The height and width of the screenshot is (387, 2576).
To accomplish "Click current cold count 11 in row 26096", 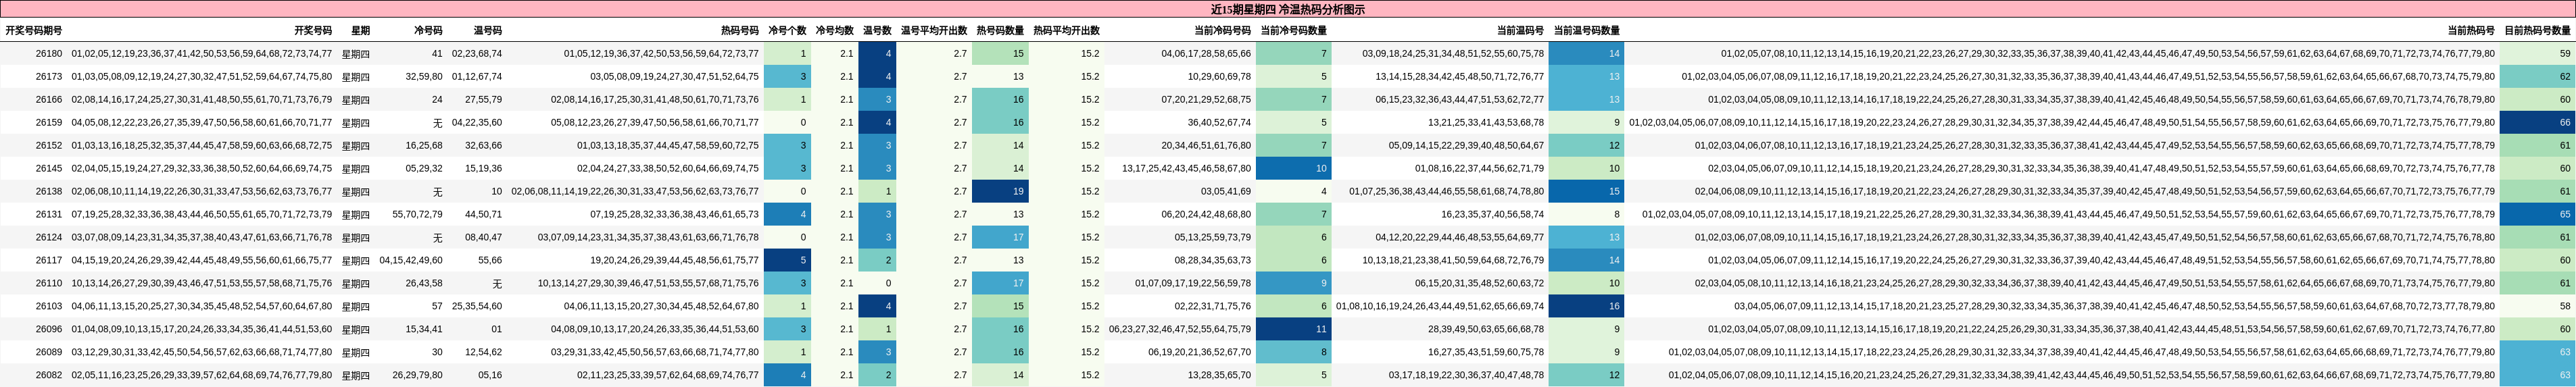I will click(x=1294, y=330).
